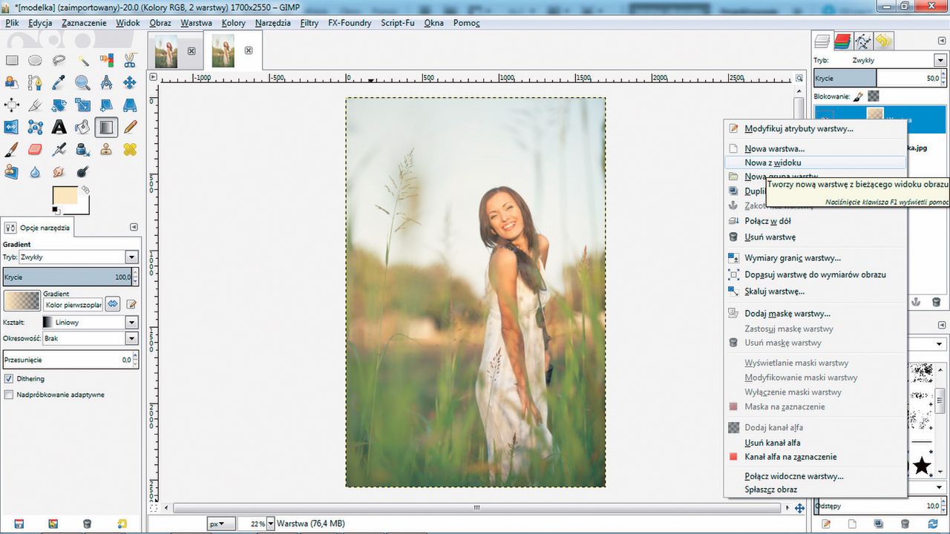
Task: Click the delete layer trash button
Action: pos(937,302)
